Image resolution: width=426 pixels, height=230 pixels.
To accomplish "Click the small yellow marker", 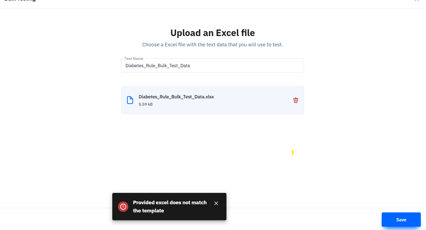I will (293, 153).
